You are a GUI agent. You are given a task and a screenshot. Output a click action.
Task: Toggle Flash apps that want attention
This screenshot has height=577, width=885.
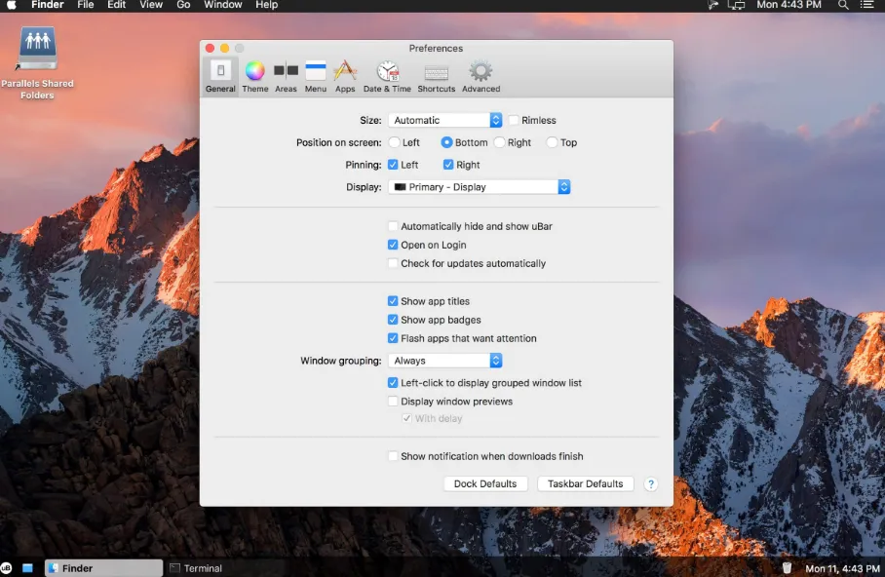(393, 338)
